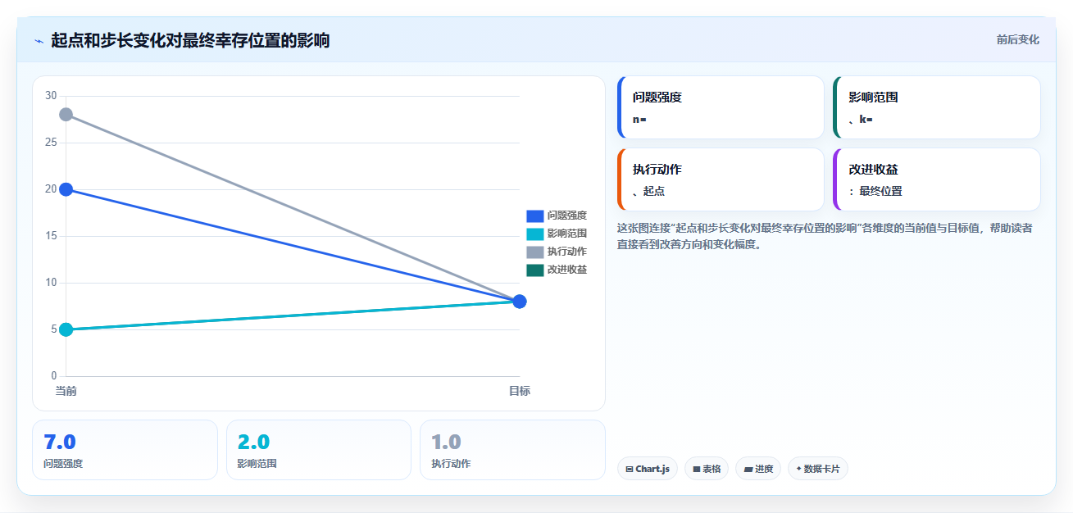Viewport: 1073px width, 513px height.
Task: Toggle the 影响范围 legend swatch
Action: [535, 234]
